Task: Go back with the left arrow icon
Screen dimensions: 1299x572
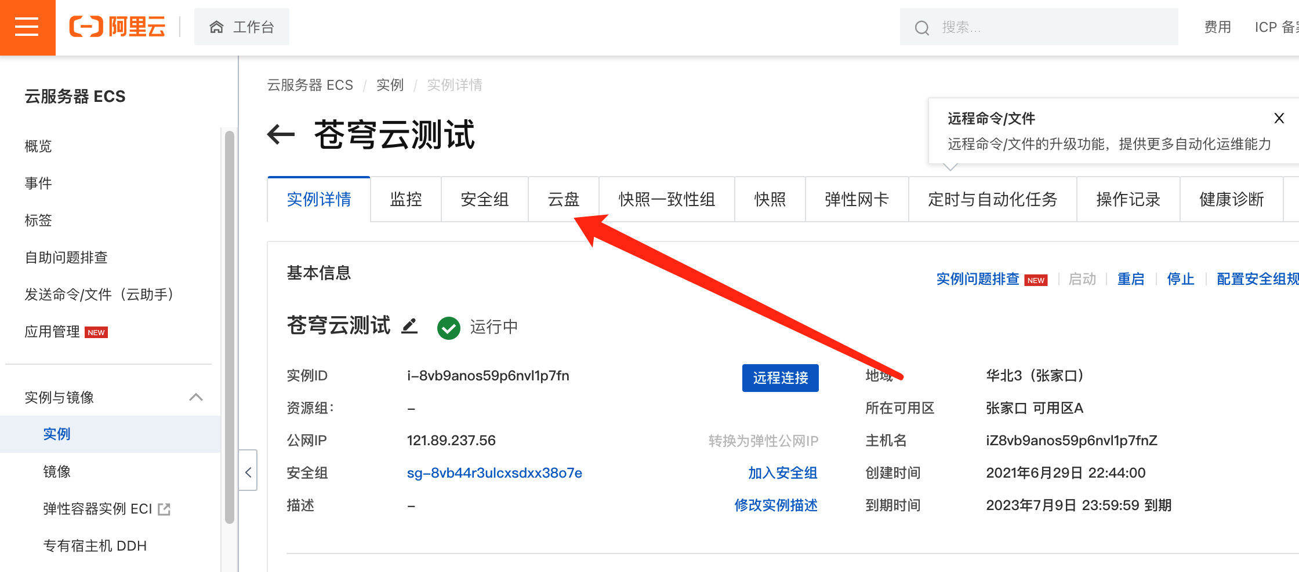Action: pos(281,134)
